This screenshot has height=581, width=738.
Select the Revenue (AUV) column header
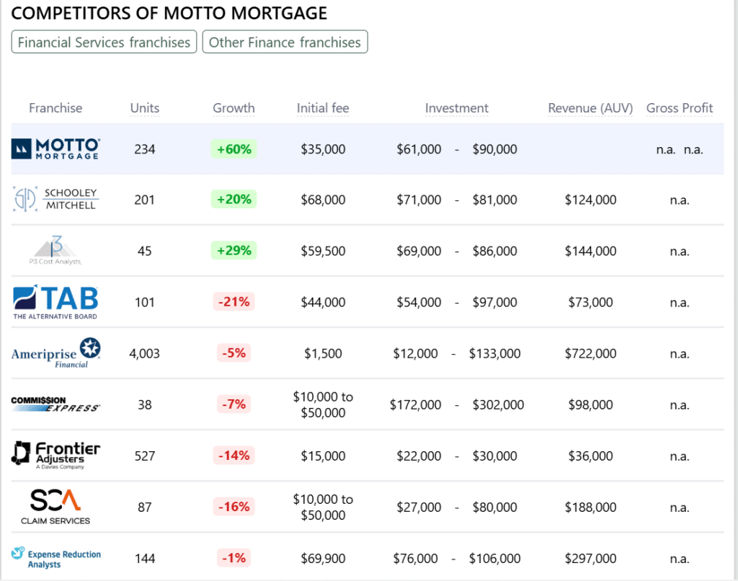[590, 108]
